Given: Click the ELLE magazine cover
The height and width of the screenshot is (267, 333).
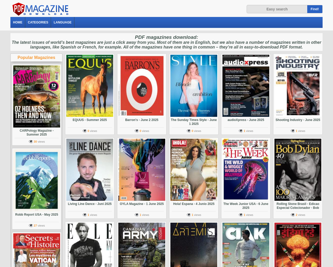Looking at the screenshot, I should point(90,245).
